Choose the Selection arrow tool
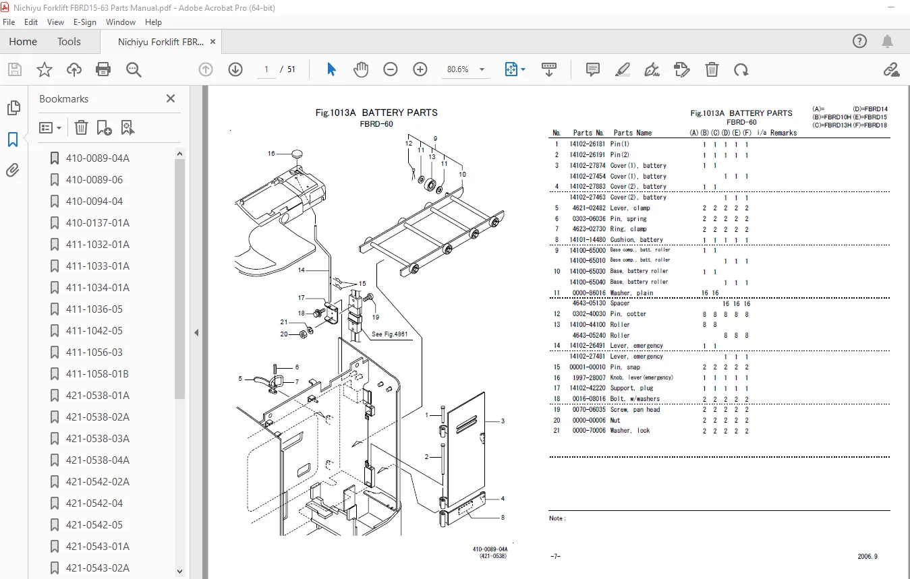The width and height of the screenshot is (910, 579). pos(331,69)
